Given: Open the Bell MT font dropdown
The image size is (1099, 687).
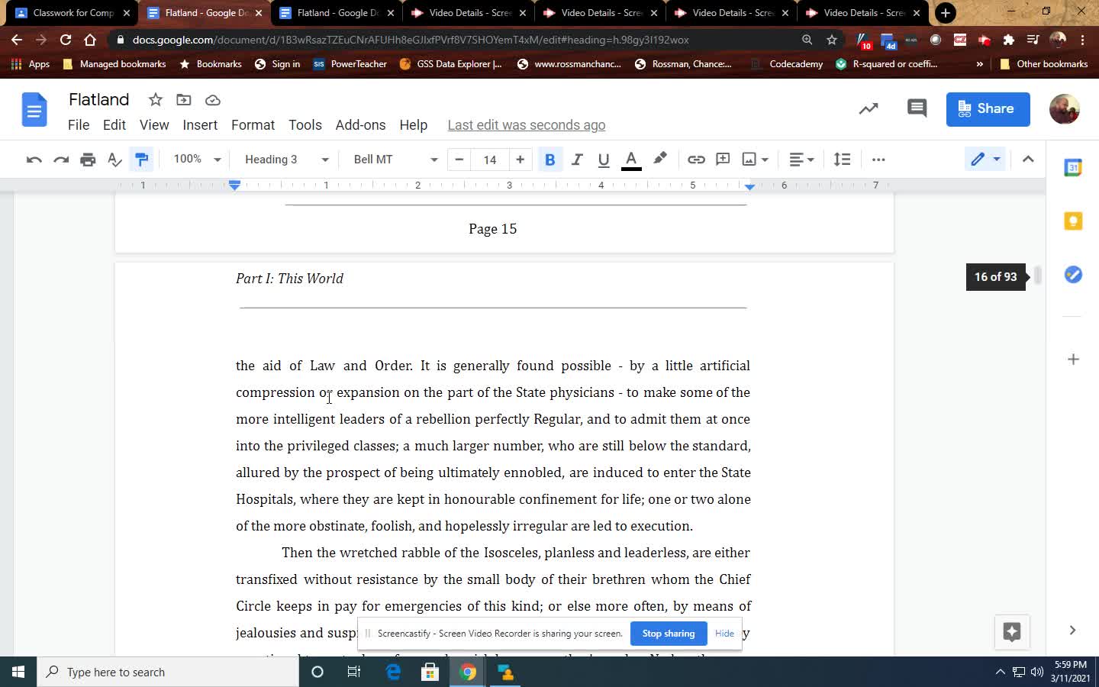Looking at the screenshot, I should [395, 160].
